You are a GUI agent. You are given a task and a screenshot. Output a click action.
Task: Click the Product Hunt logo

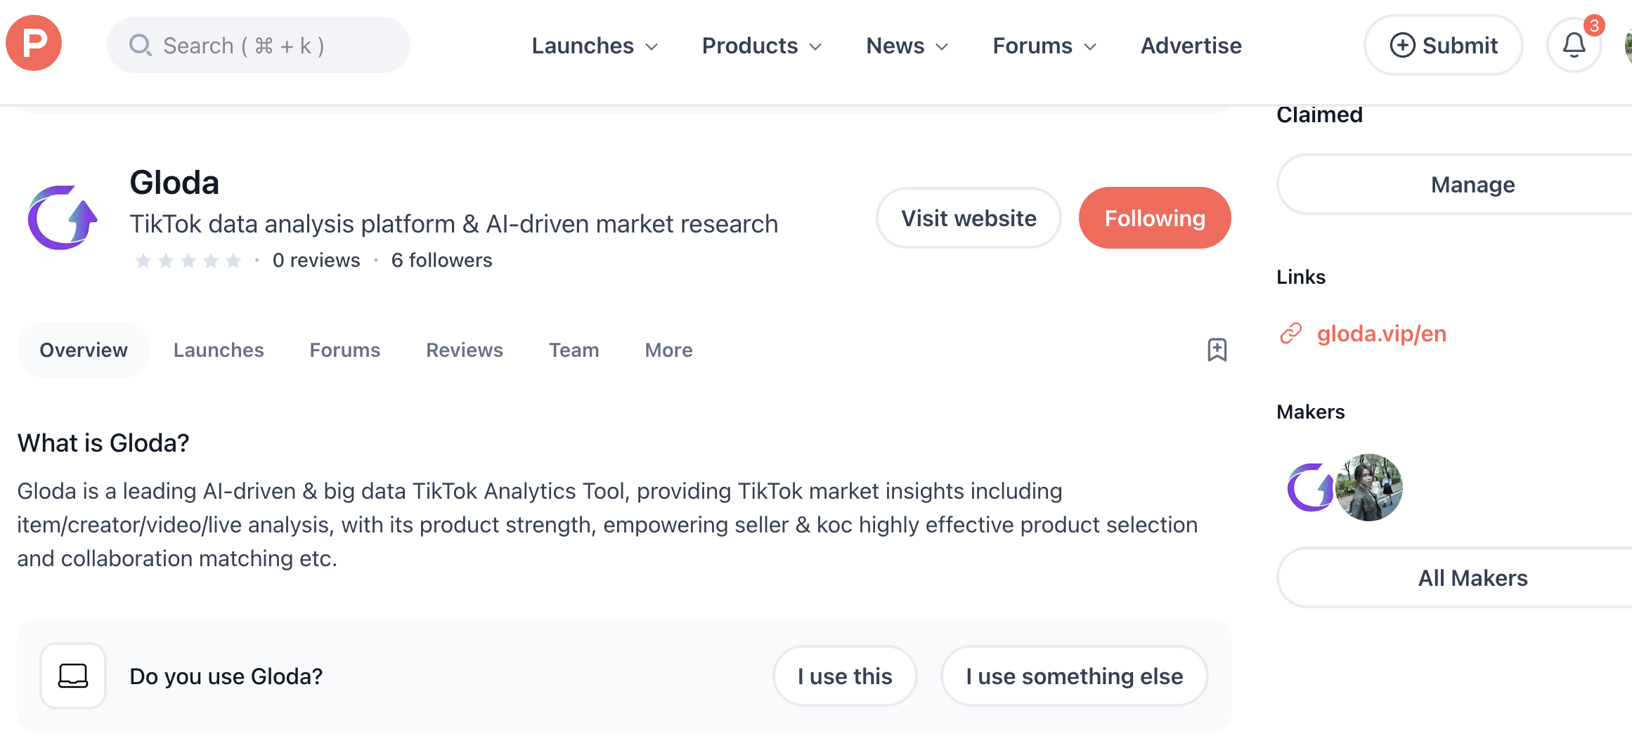click(x=34, y=44)
